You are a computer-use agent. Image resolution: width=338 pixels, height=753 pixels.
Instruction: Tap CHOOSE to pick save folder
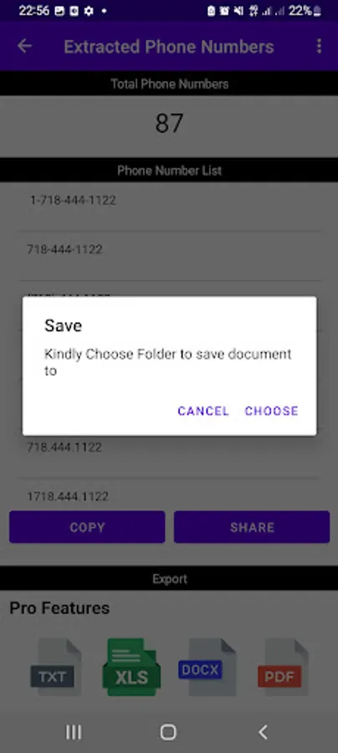click(272, 411)
